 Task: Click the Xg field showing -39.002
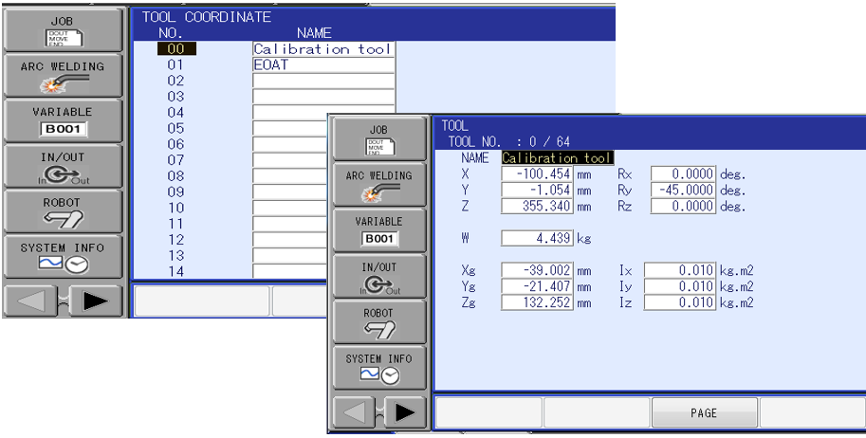pos(537,271)
